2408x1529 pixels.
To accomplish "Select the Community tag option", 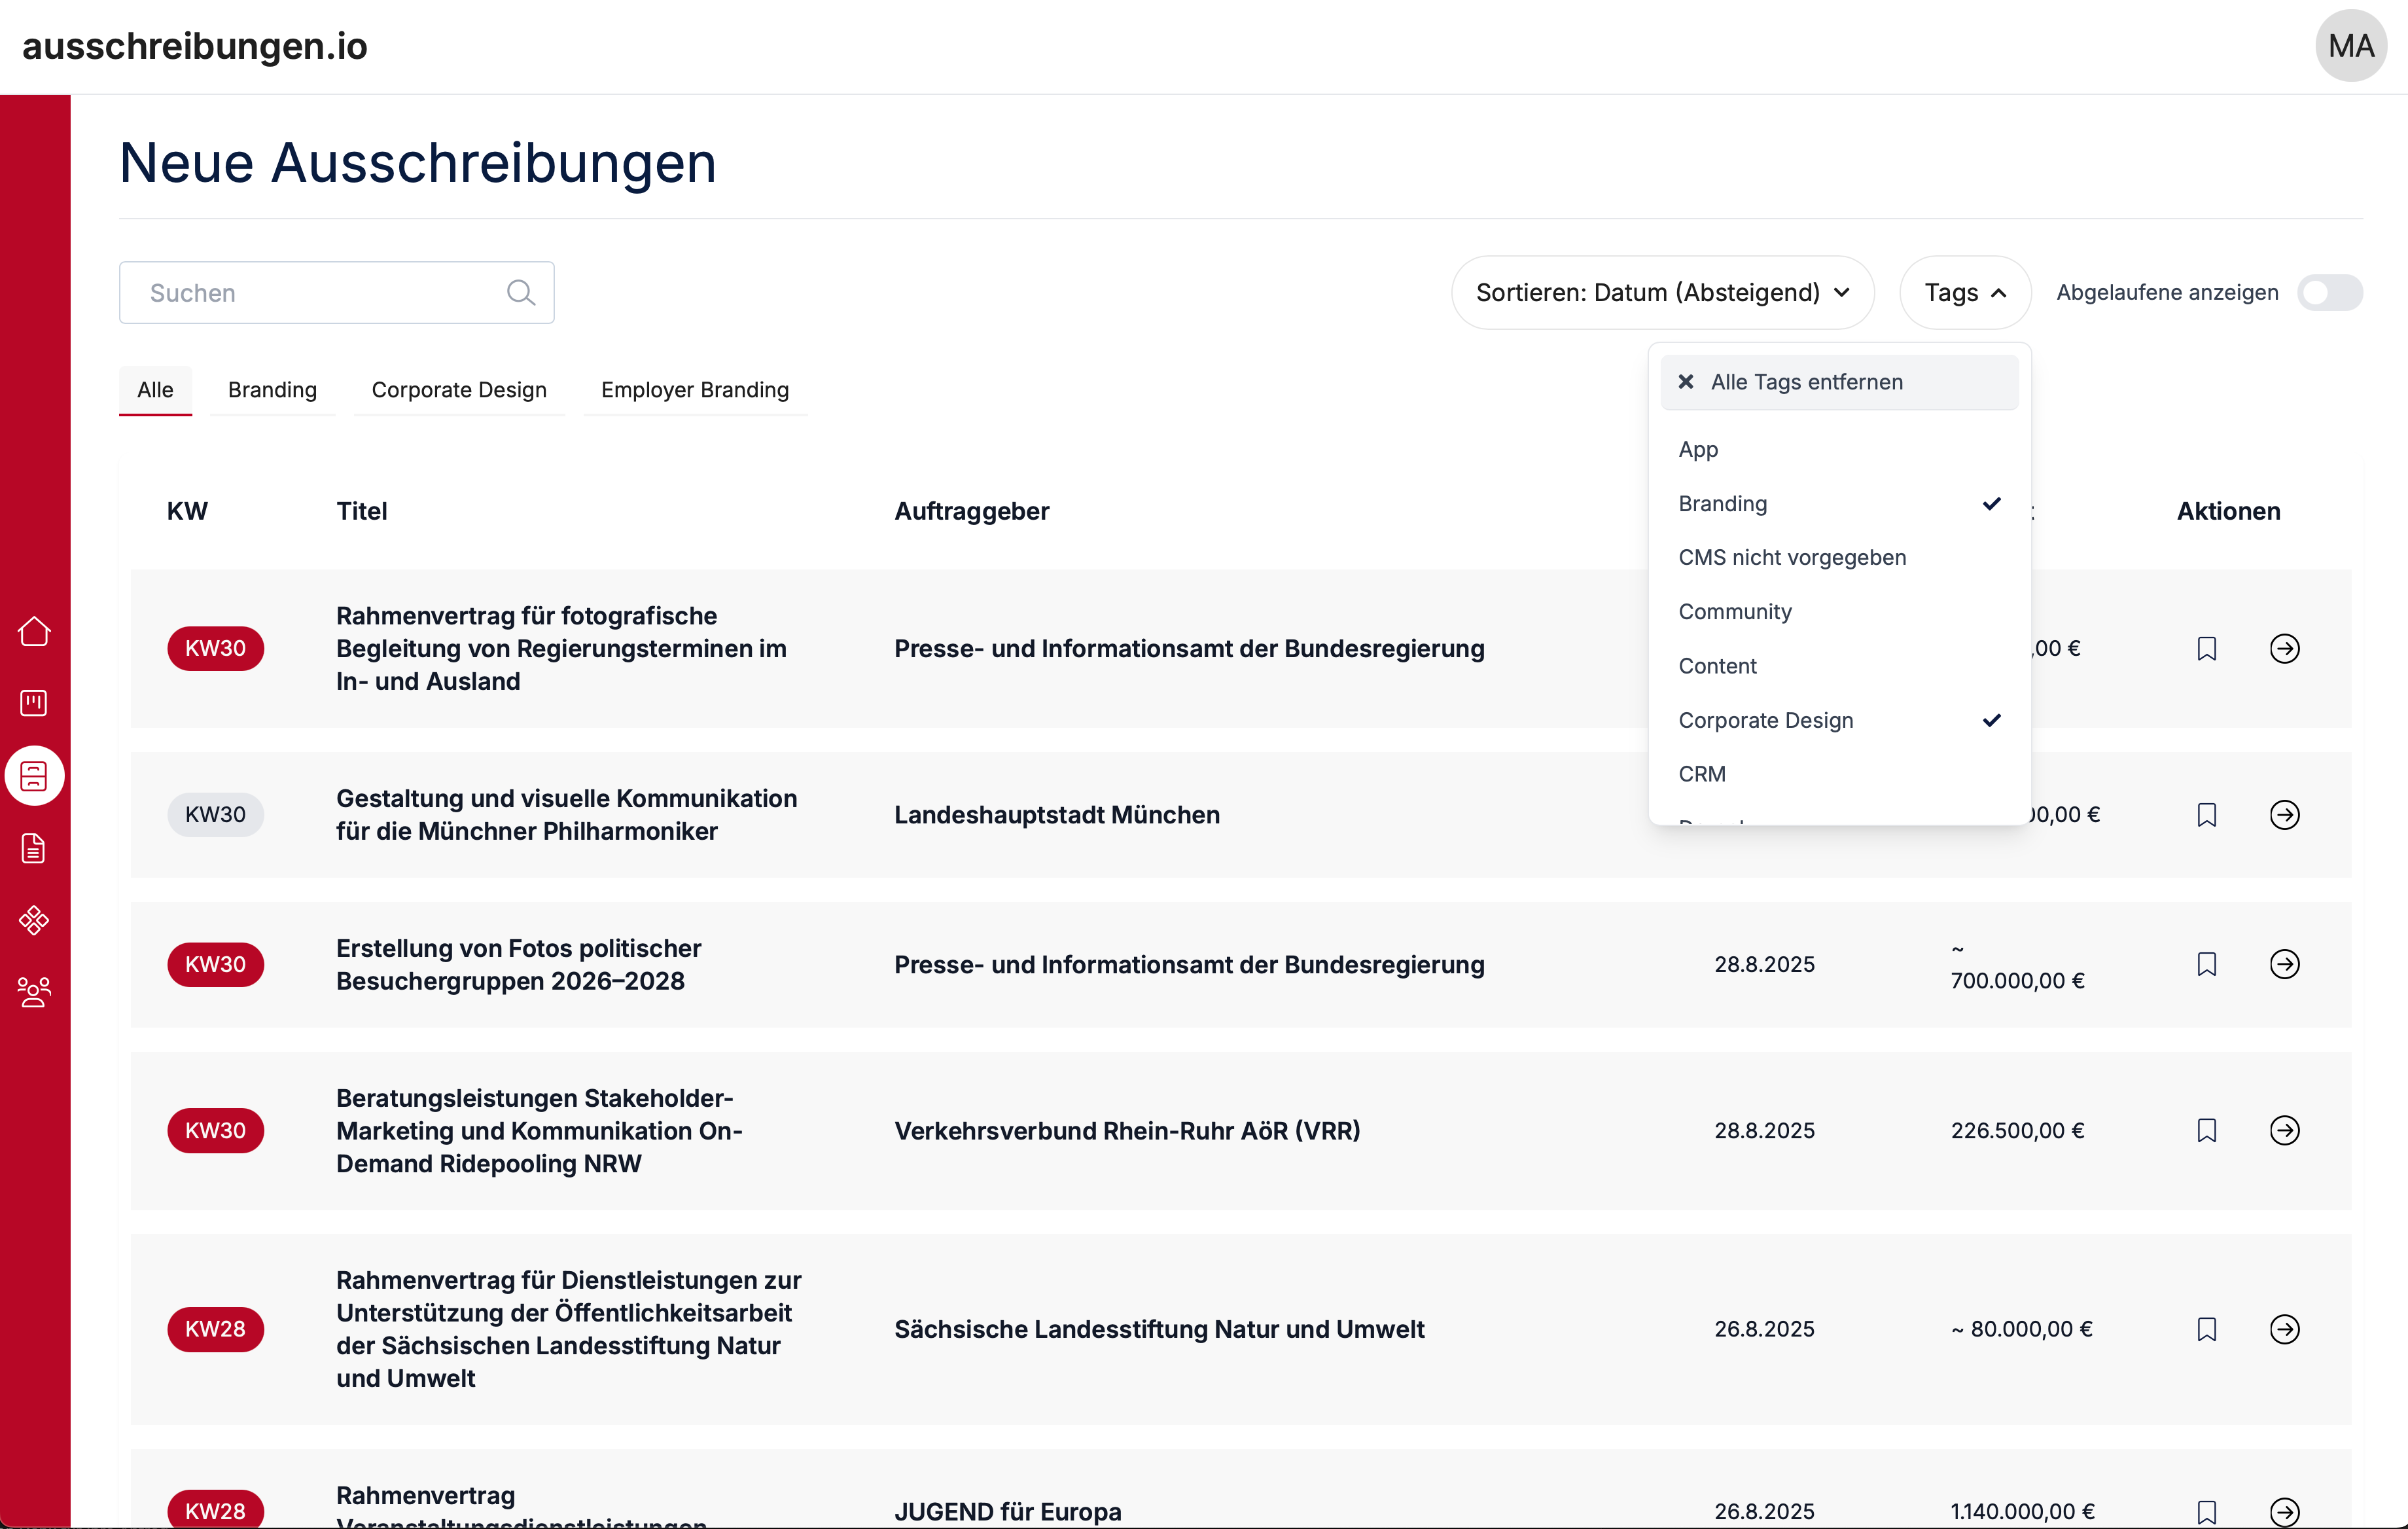I will click(1735, 612).
